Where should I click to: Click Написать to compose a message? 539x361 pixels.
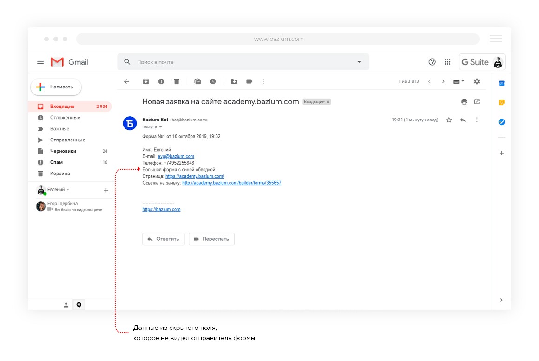pyautogui.click(x=56, y=87)
